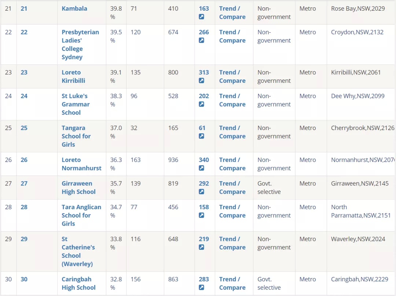Select Trend / Compare for Loreto Kirribilli
Image resolution: width=396 pixels, height=296 pixels.
pyautogui.click(x=232, y=77)
